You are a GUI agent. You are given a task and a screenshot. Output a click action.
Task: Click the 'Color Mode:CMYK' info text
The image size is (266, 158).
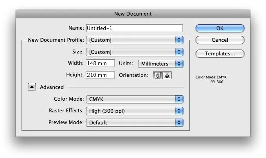[x=211, y=77]
